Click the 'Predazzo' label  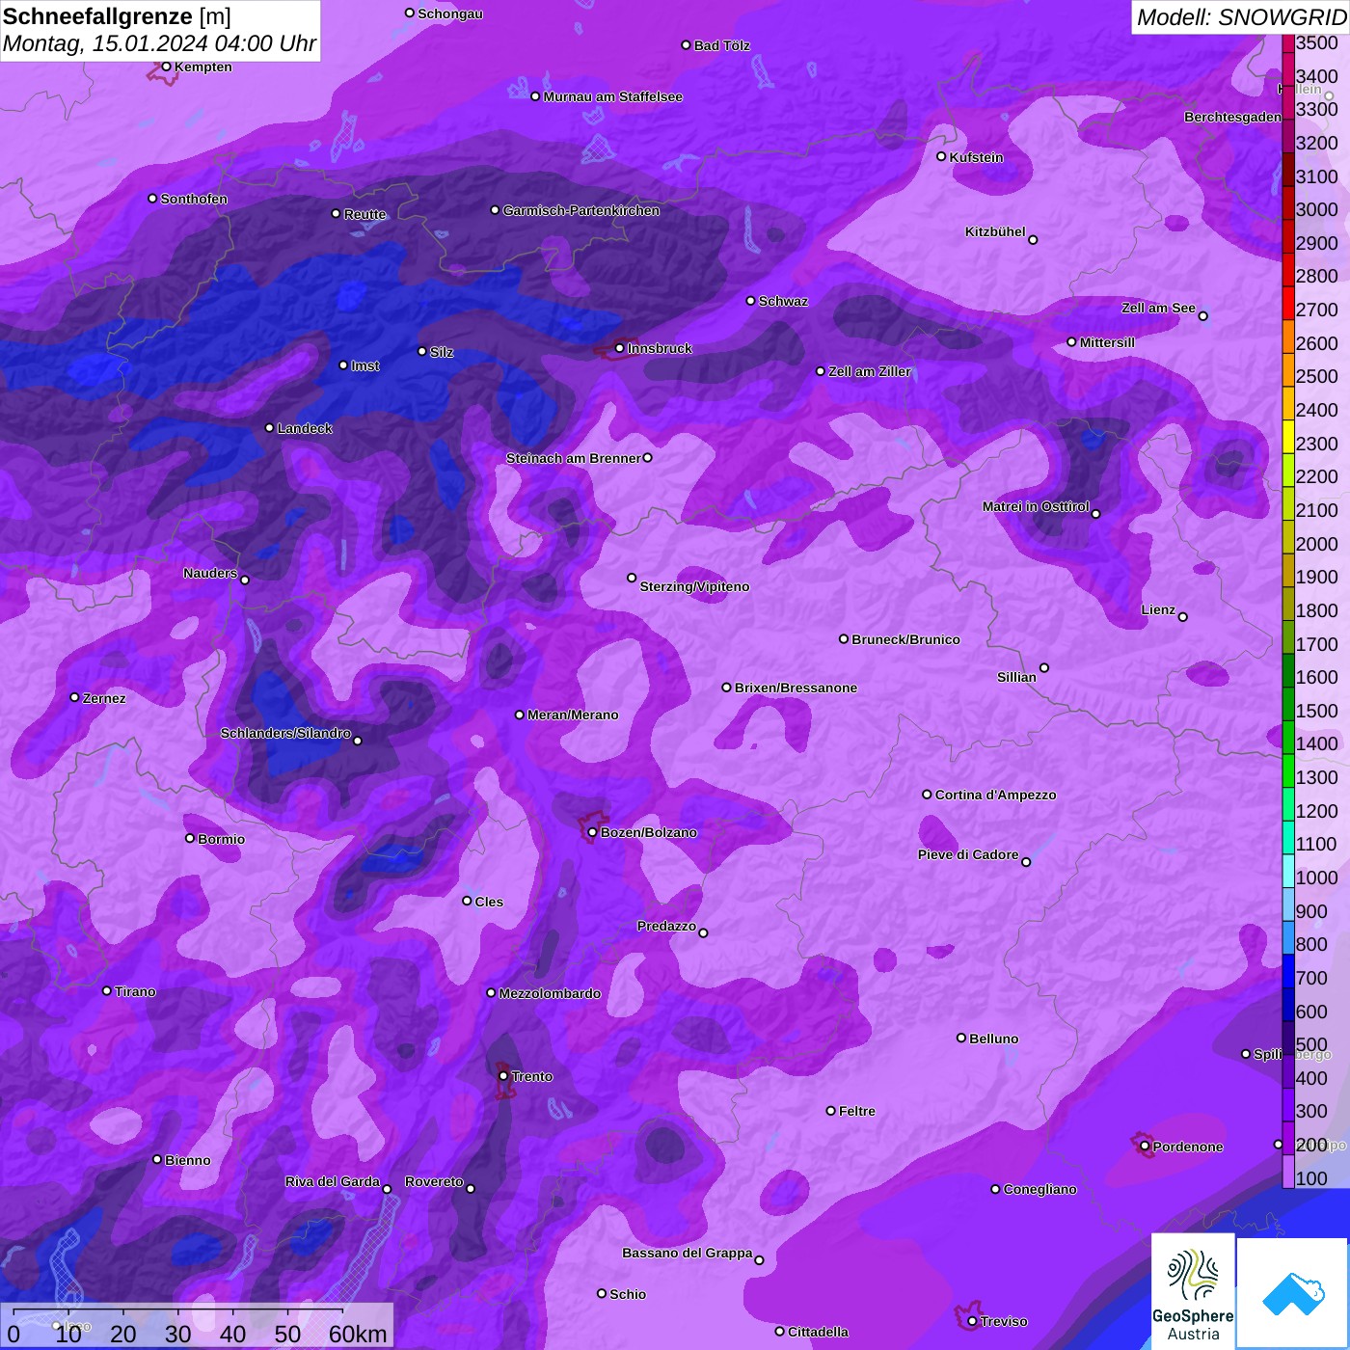point(666,926)
